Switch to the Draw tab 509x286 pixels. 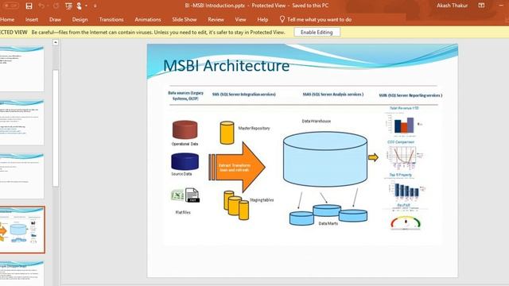pos(55,19)
